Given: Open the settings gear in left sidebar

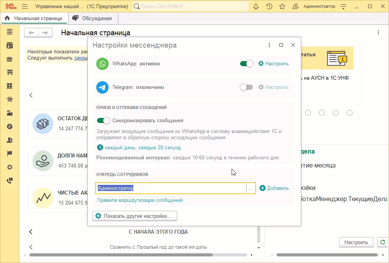Looking at the screenshot, I should click(x=10, y=167).
